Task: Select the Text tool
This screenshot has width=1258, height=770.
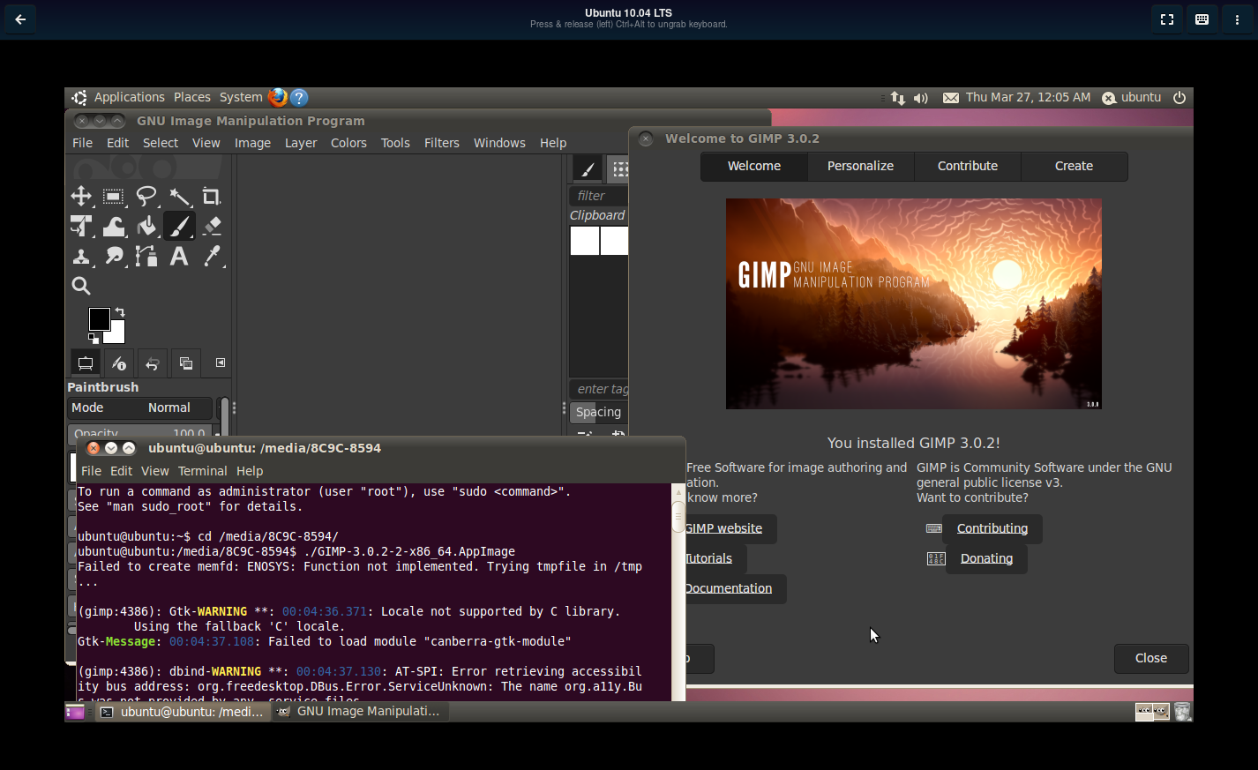Action: [179, 256]
